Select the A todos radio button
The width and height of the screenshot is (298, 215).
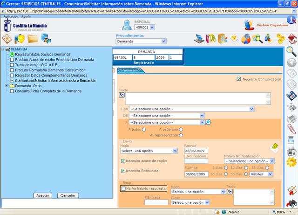pos(144,130)
